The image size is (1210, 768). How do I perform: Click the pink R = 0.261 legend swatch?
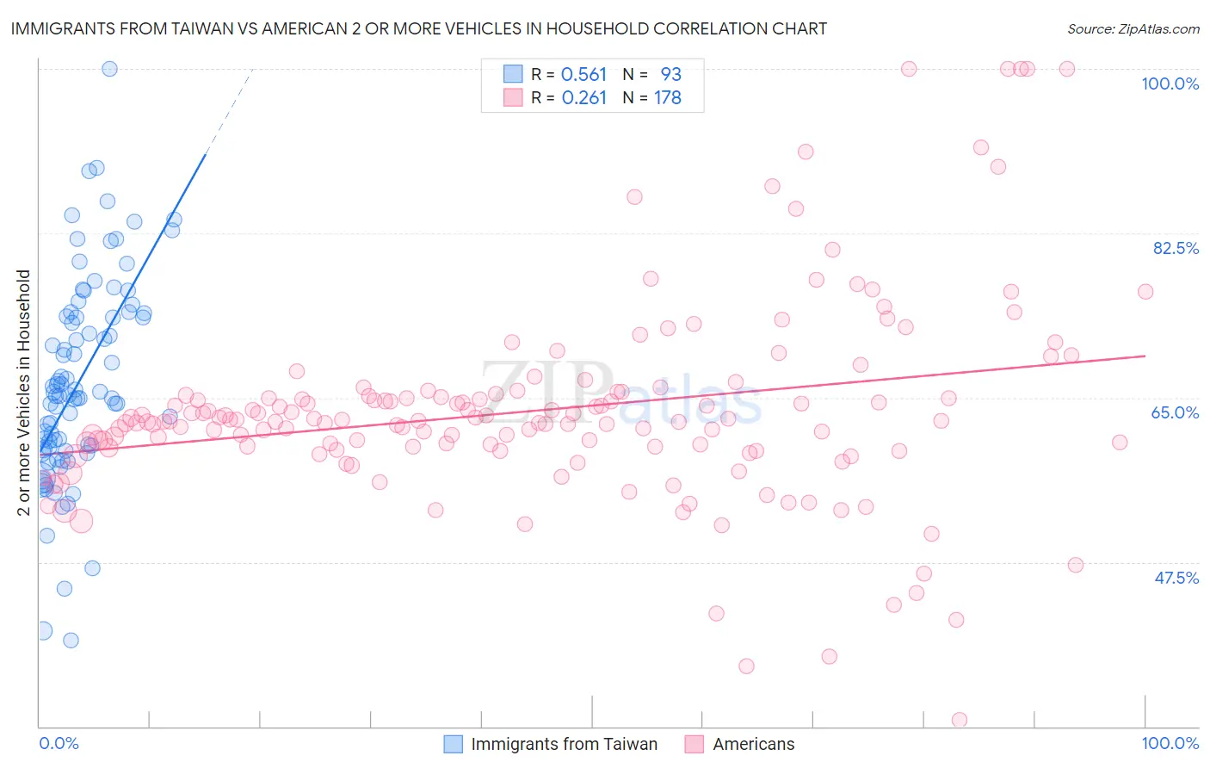513,97
